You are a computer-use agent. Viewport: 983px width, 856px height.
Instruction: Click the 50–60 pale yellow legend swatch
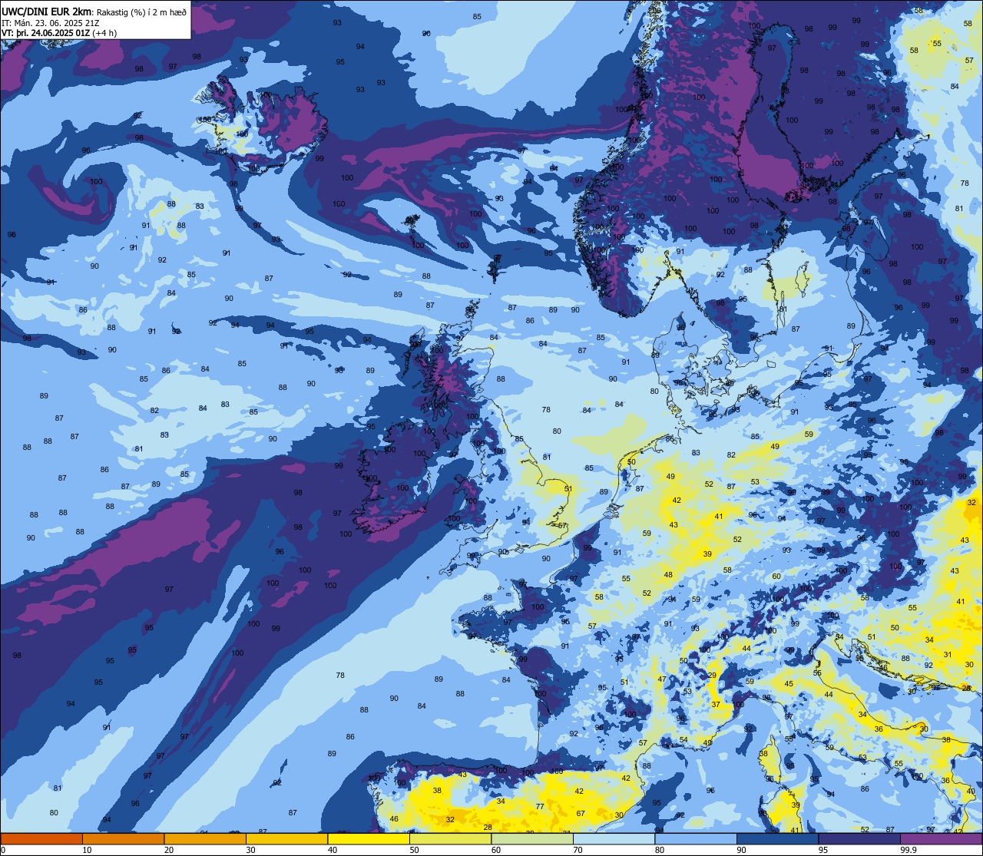click(x=450, y=838)
